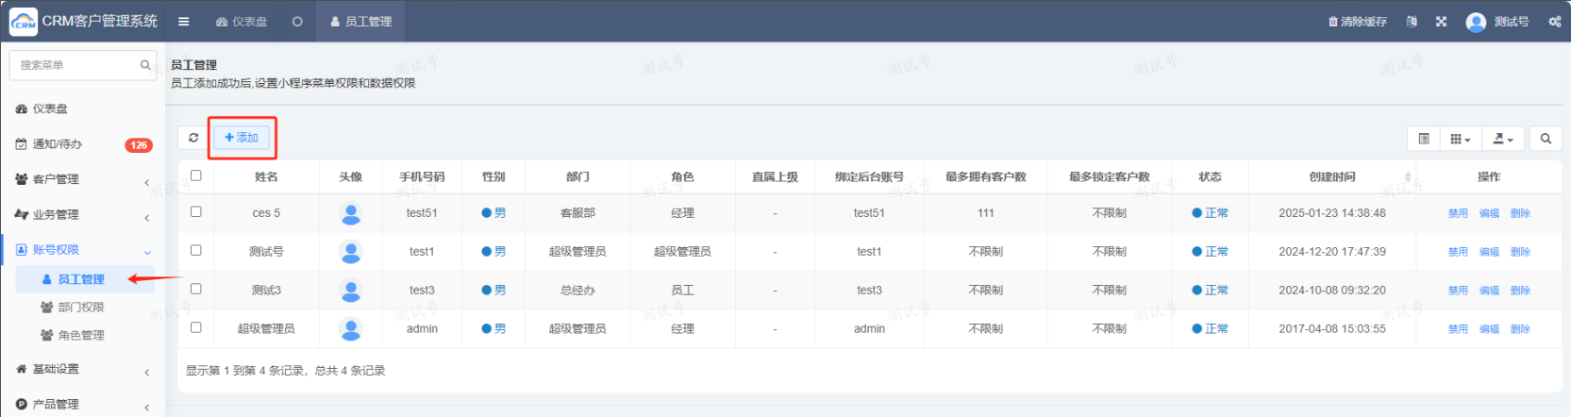Click the 清除缓存 trash icon

point(1333,22)
